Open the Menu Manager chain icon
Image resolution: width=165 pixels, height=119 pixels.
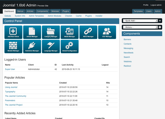coord(88,32)
